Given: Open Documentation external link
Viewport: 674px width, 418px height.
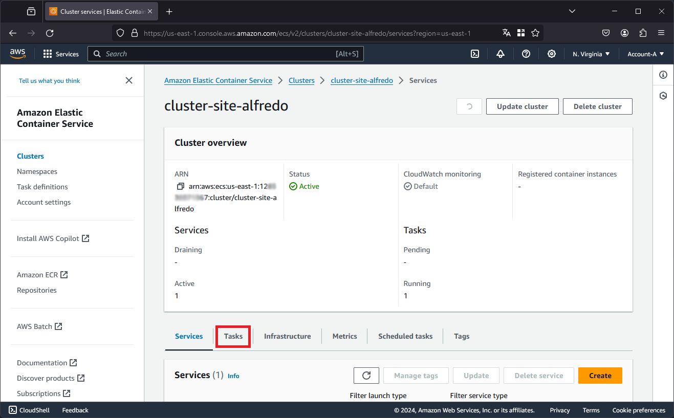Looking at the screenshot, I should 47,363.
